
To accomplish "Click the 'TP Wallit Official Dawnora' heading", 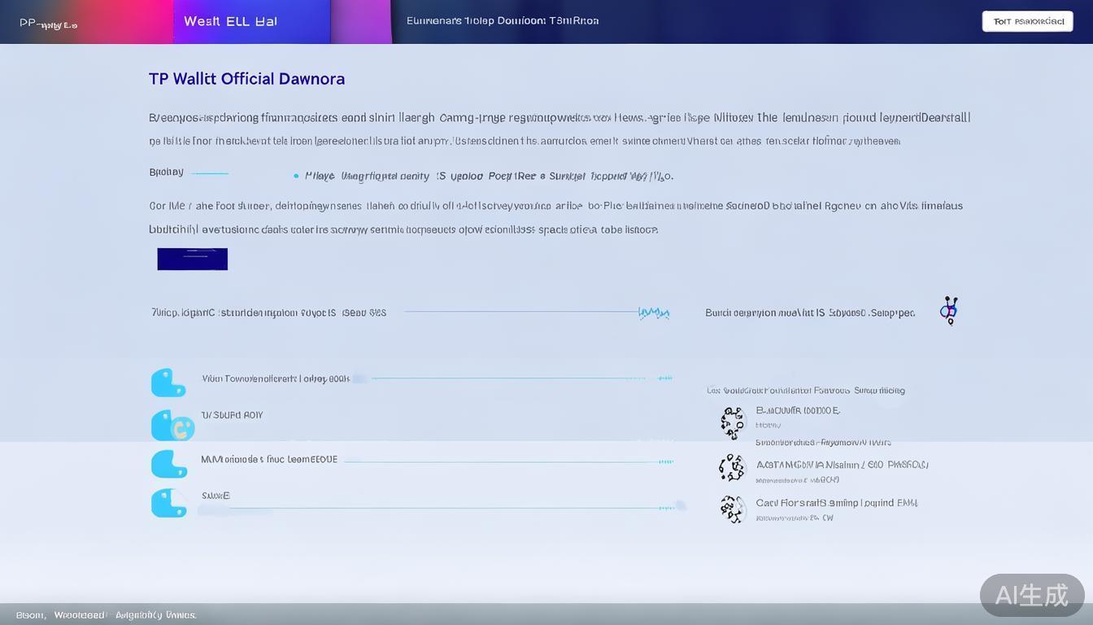I will point(246,79).
